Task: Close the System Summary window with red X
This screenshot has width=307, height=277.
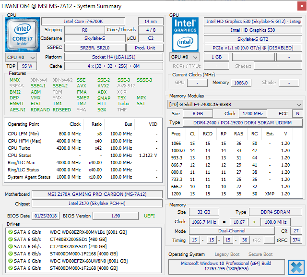Action: tap(302, 6)
